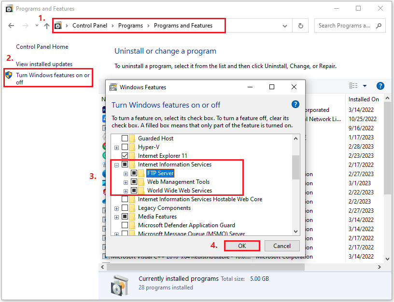This screenshot has height=302, width=394.
Task: Expand the Hyper-V tree node
Action: click(x=116, y=148)
